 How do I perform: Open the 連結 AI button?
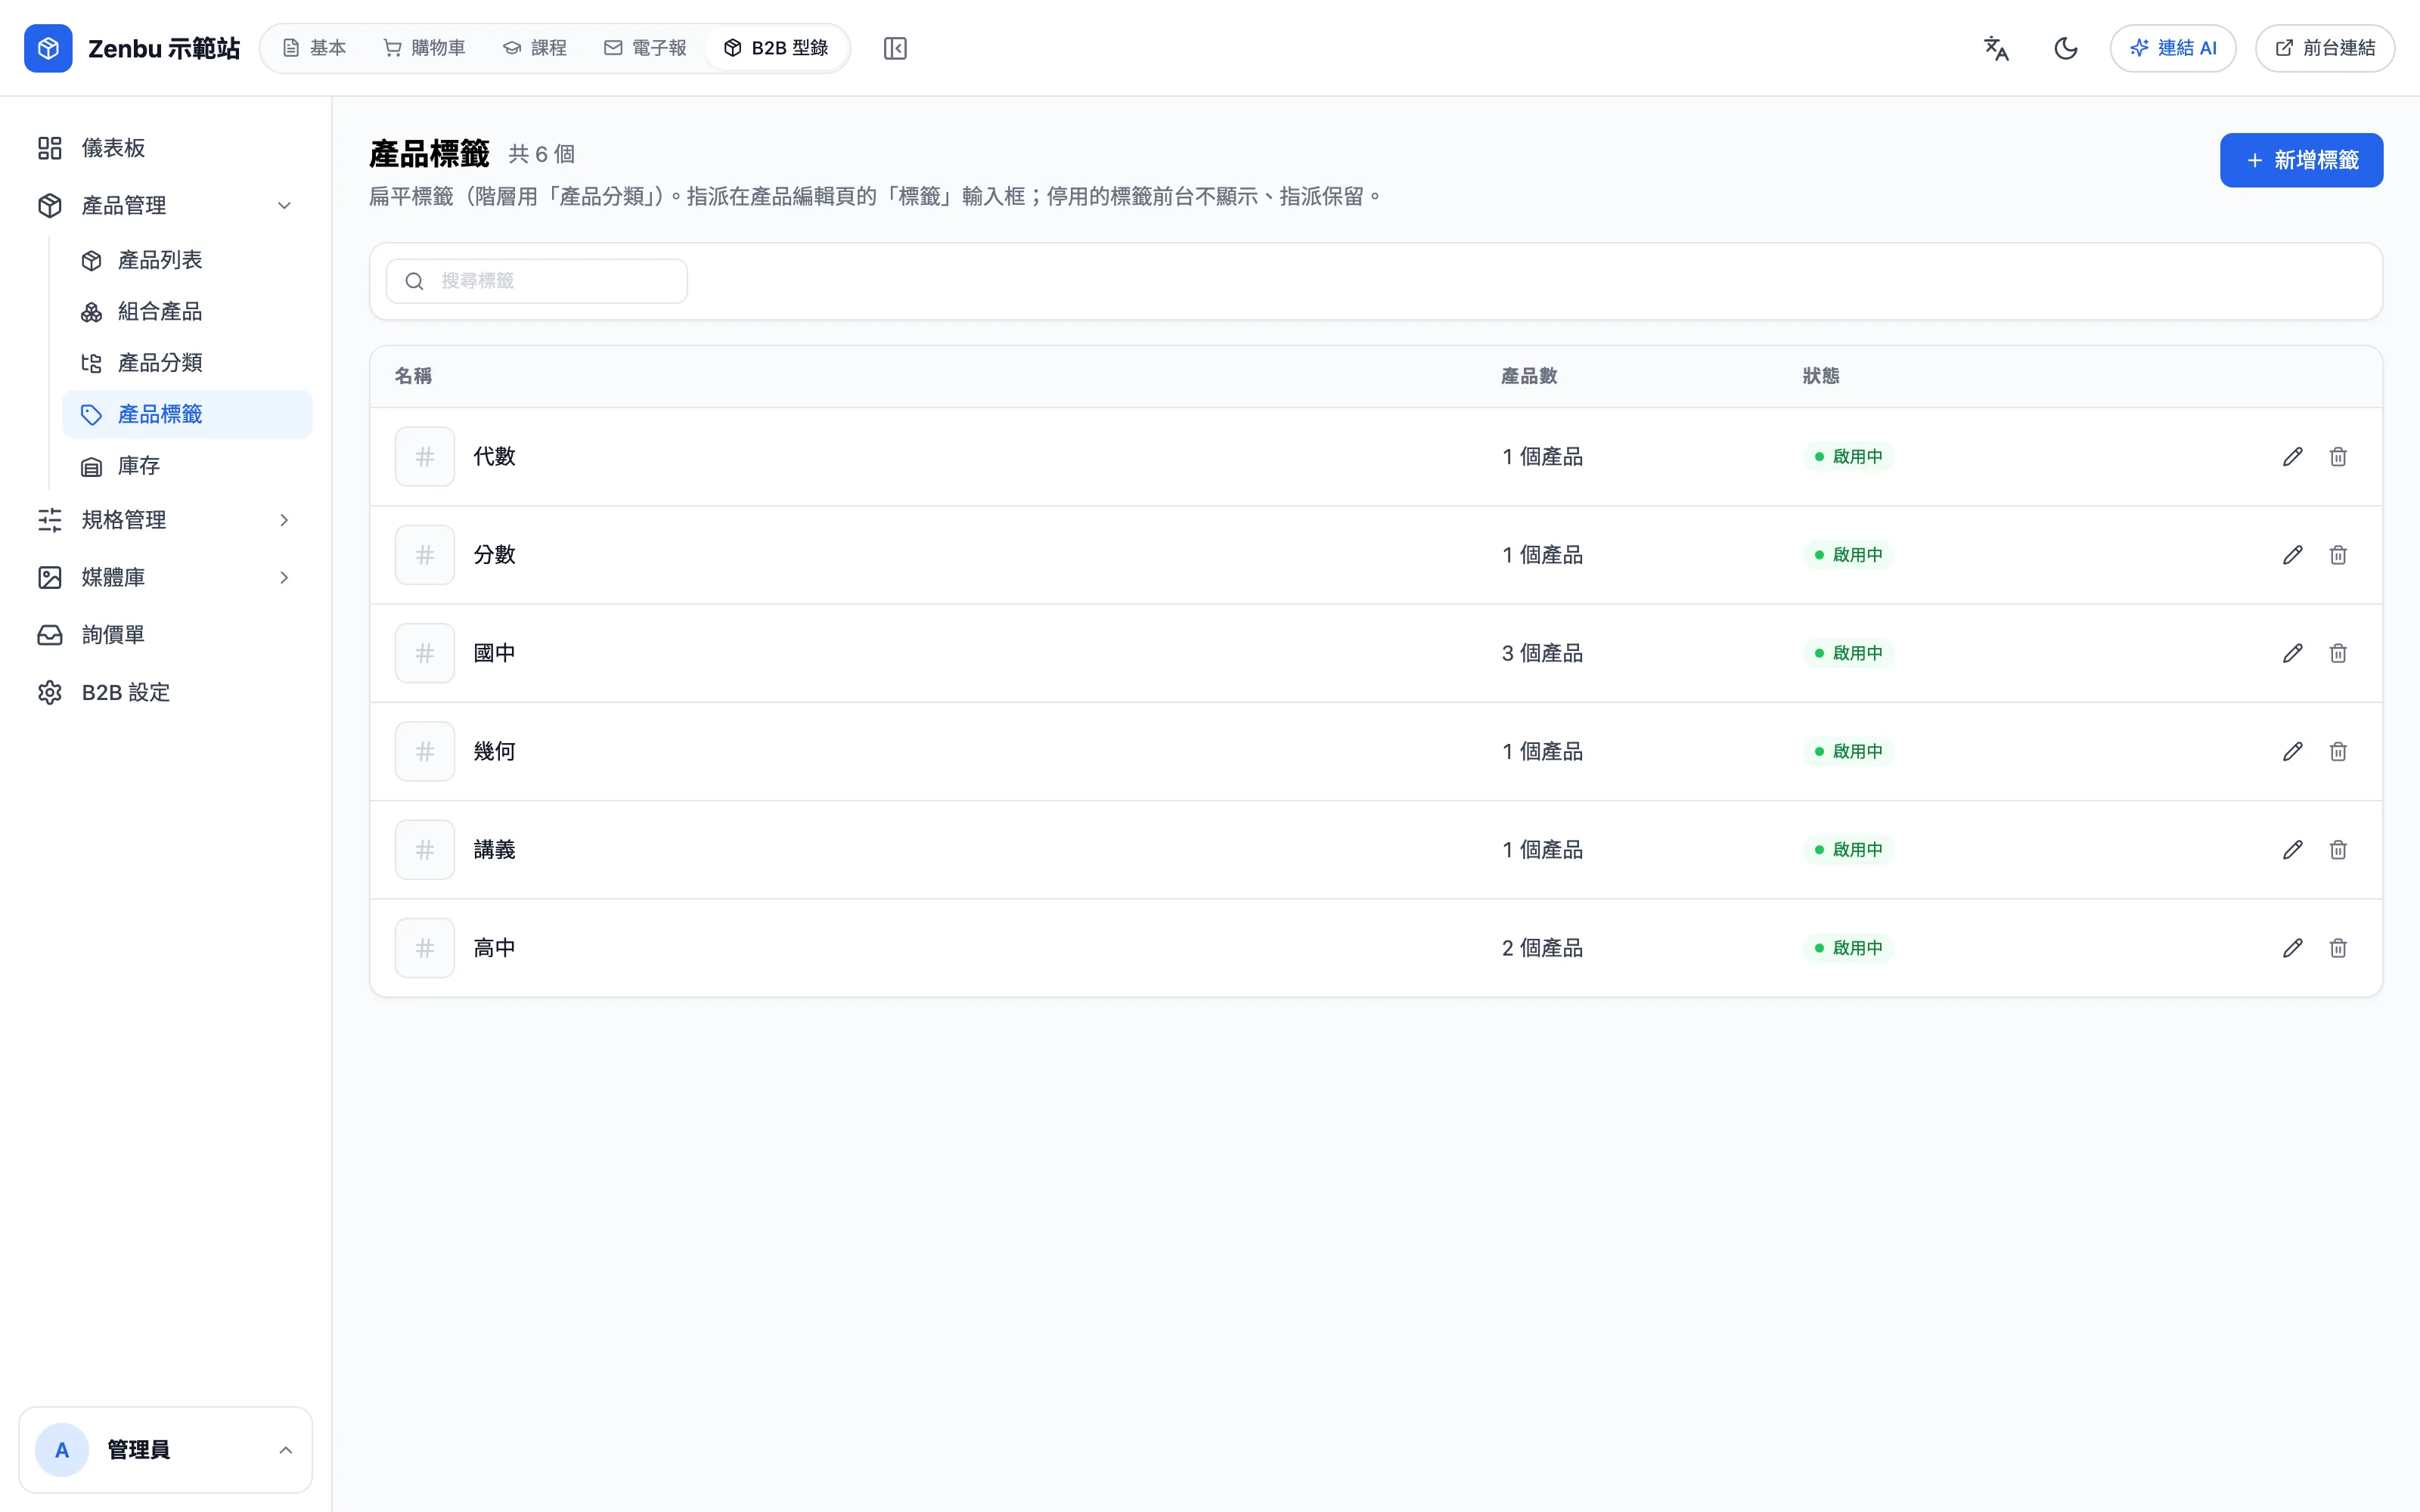2173,48
